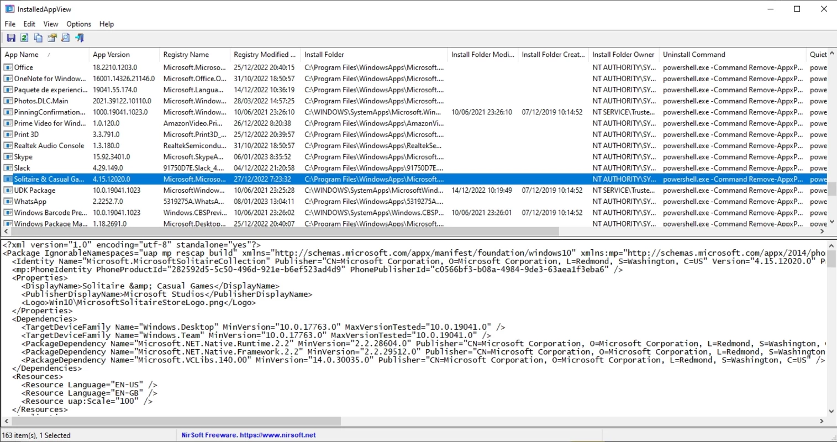The image size is (837, 442).
Task: Click the Solitaire & Casual Games row icon
Action: pos(8,179)
